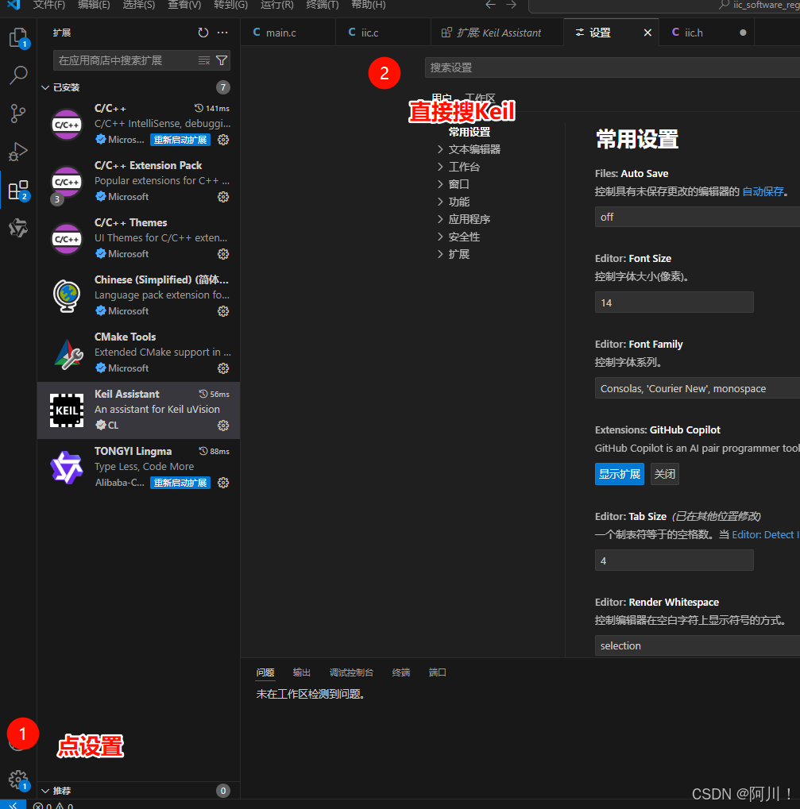Screen dimensions: 800x809
Task: Click the Editor Tab Size field
Action: pos(674,561)
